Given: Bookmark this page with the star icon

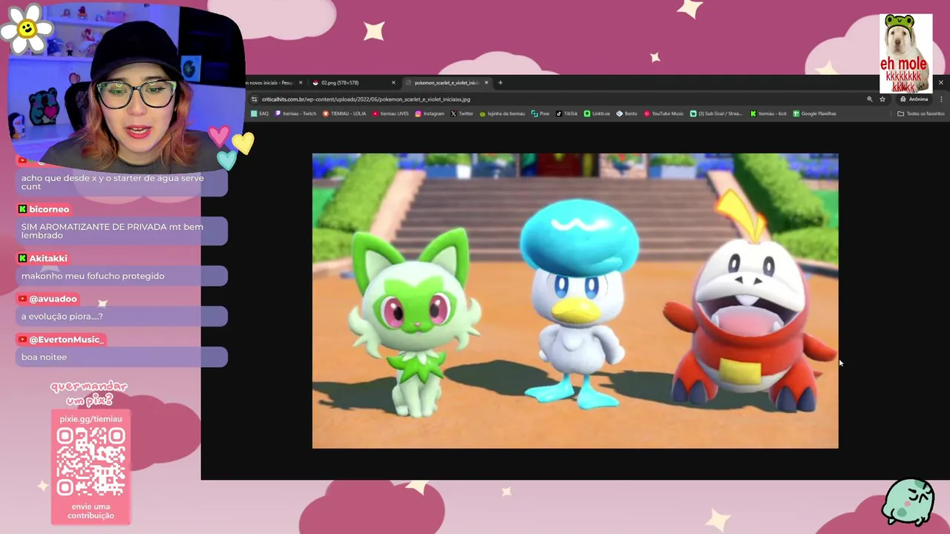Looking at the screenshot, I should (x=882, y=99).
